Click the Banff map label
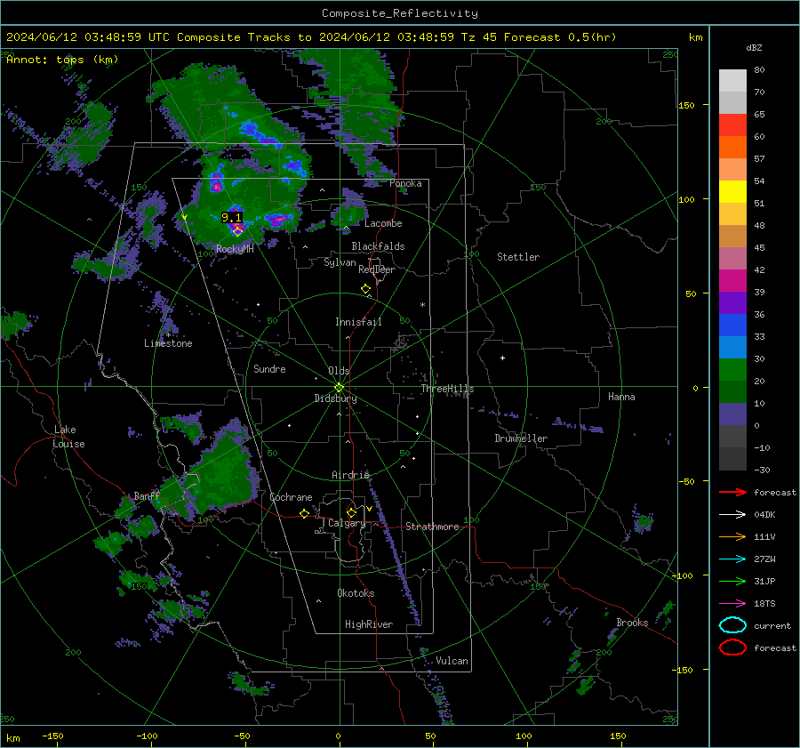Screen dimensions: 800x748 147,495
